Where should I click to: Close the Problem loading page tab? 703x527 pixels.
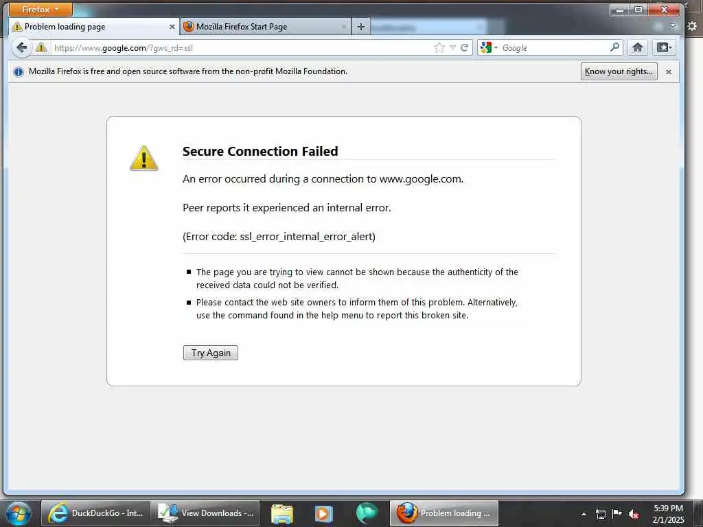172,27
